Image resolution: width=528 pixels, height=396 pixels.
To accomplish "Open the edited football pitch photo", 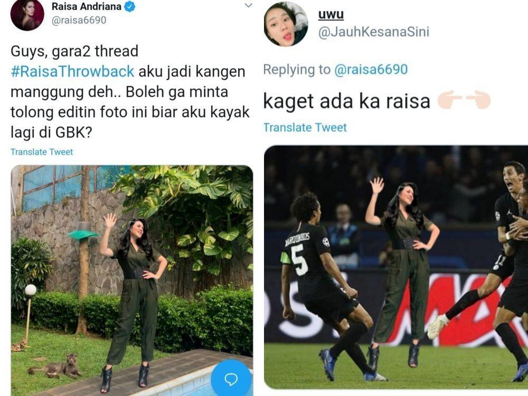I will [x=396, y=267].
